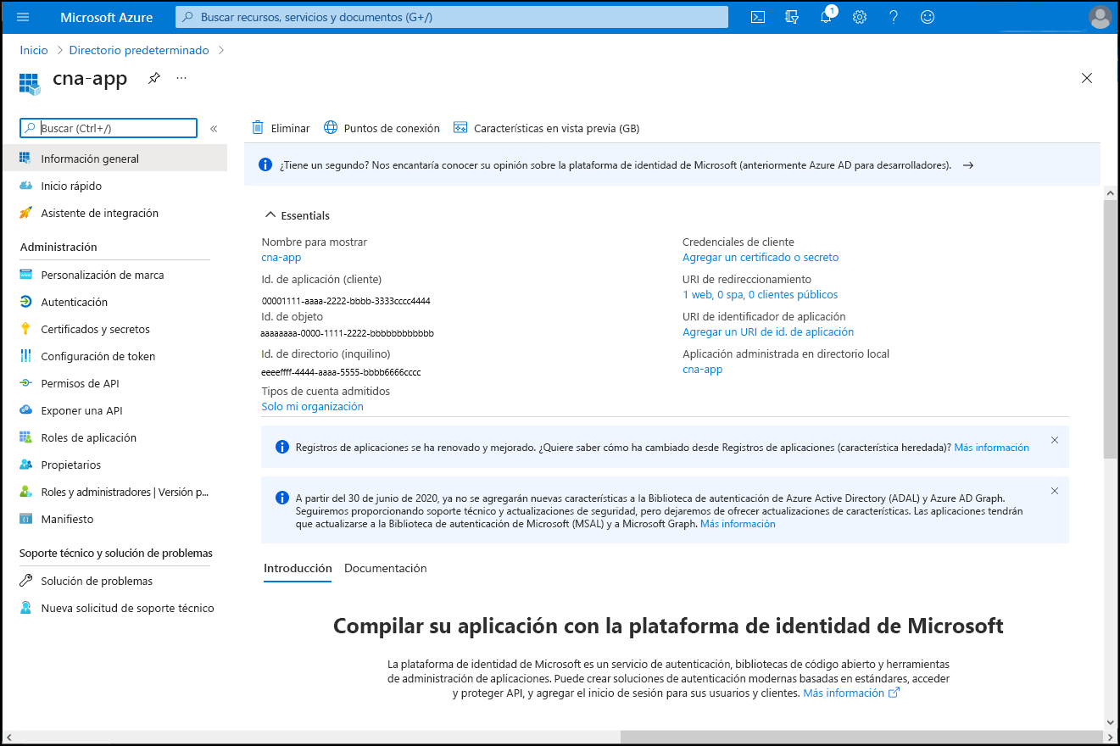The width and height of the screenshot is (1120, 746).
Task: Select the object ID value
Action: point(348,333)
